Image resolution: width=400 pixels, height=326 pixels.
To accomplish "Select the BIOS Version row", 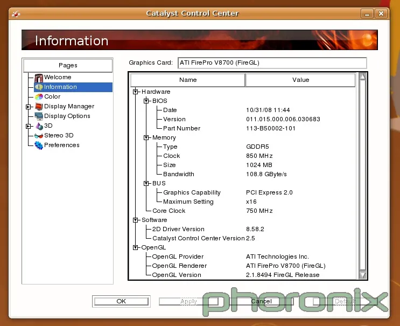I will click(243, 119).
